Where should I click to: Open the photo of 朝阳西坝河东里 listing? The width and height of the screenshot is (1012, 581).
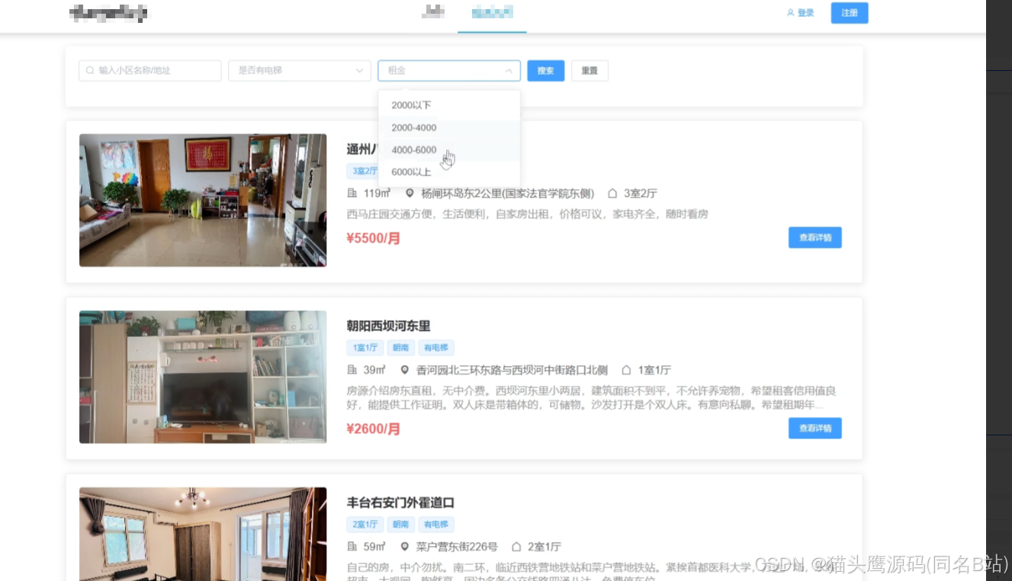(203, 377)
